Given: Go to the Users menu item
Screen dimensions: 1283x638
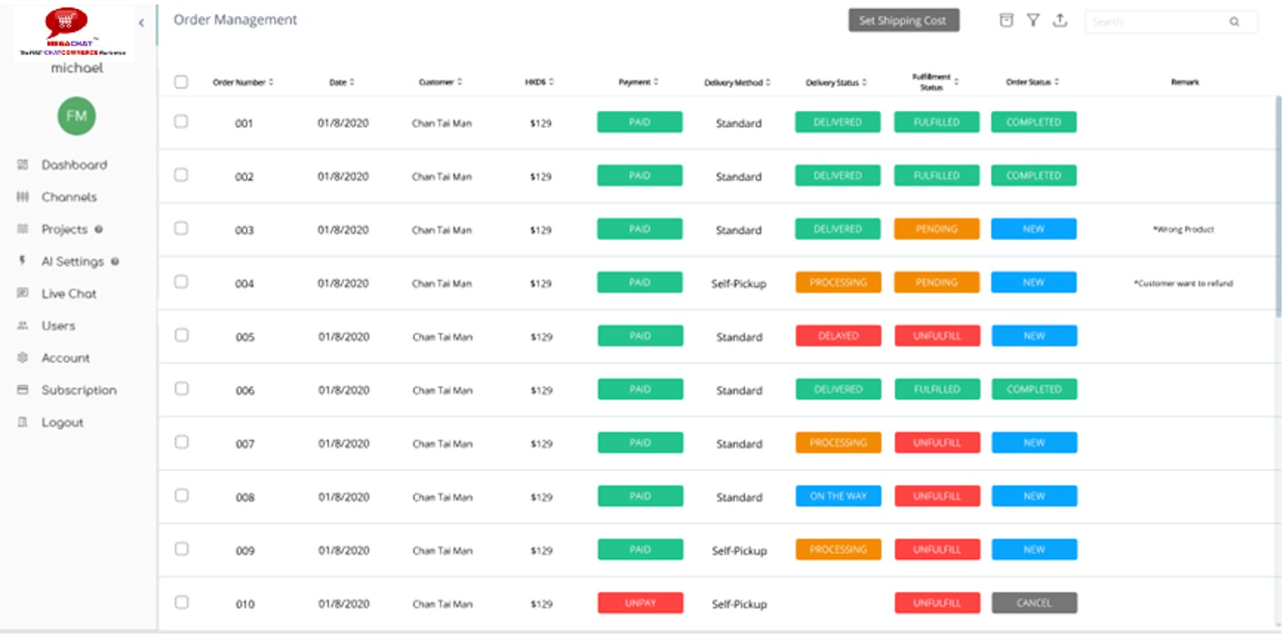Looking at the screenshot, I should 58,326.
